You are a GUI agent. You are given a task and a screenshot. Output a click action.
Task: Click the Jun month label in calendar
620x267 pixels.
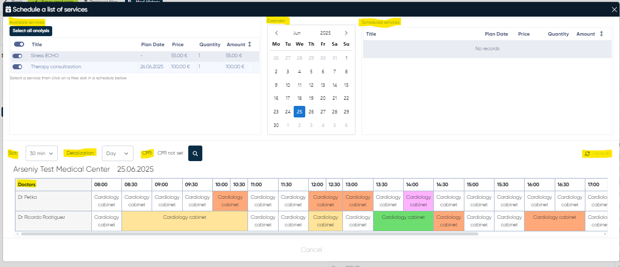coord(297,33)
